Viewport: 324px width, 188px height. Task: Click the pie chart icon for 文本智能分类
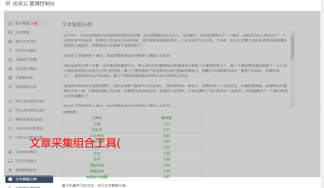click(10, 179)
